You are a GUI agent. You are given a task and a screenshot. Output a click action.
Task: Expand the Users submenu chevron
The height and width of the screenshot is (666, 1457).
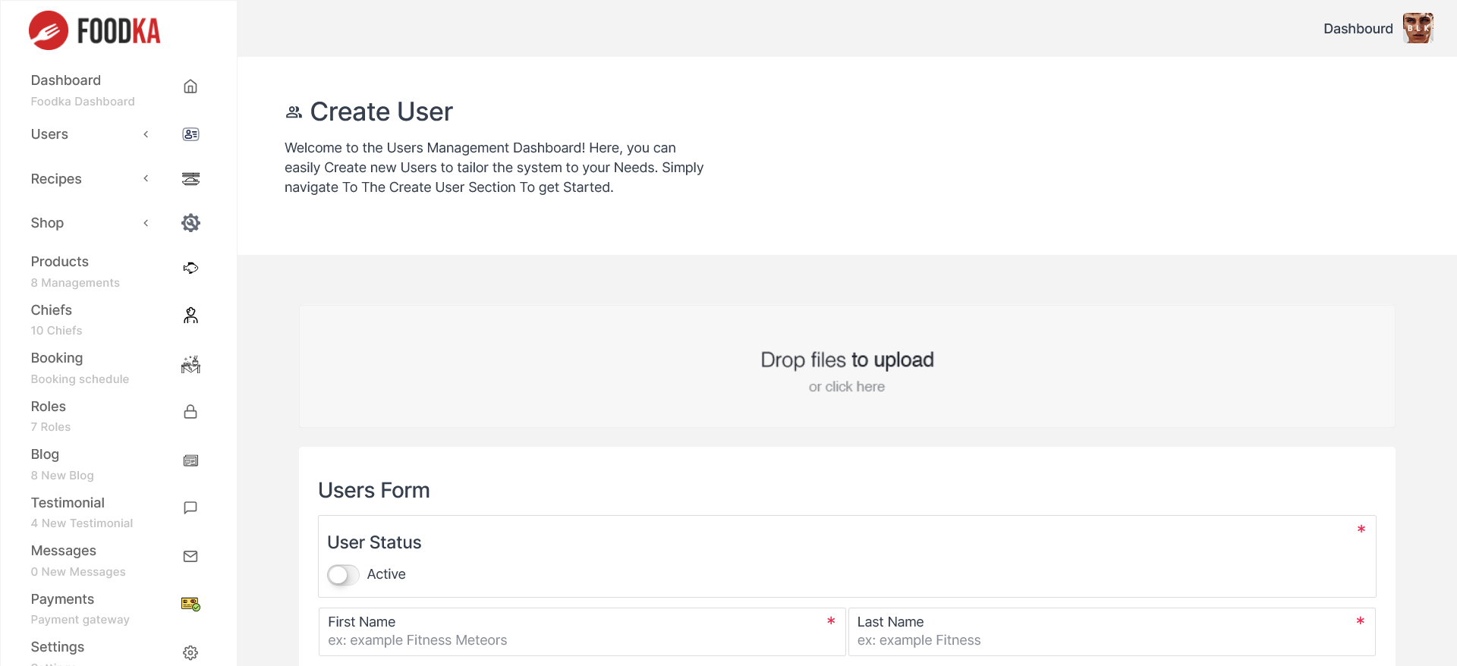coord(146,134)
